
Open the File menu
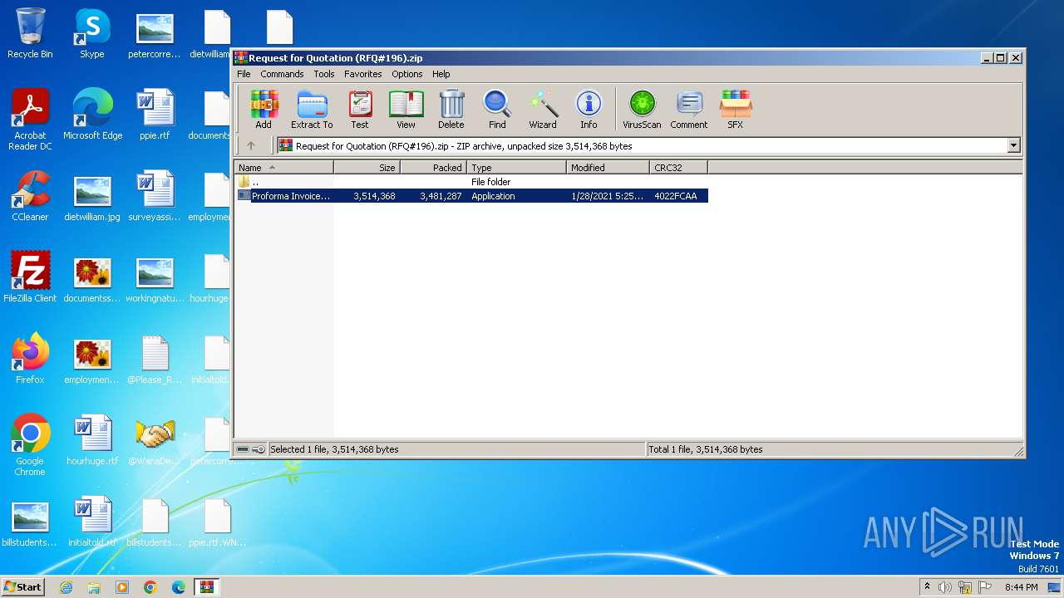click(244, 74)
